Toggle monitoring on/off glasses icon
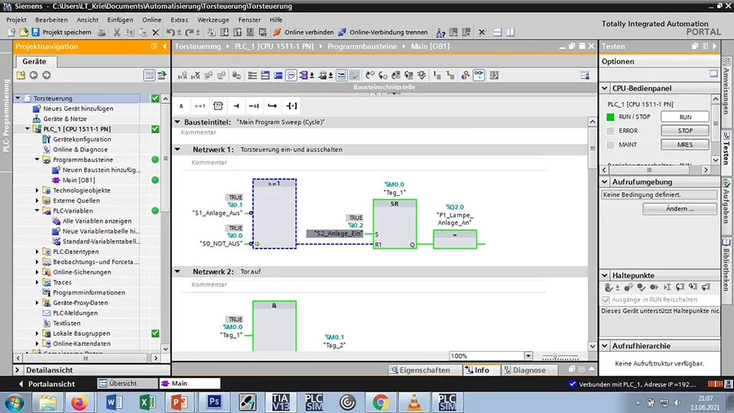Viewport: 734px width, 413px height. pyautogui.click(x=479, y=76)
